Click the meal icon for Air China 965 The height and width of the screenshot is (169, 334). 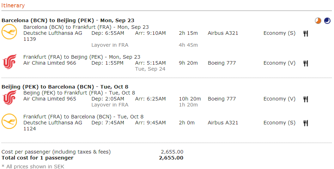[x=306, y=99]
